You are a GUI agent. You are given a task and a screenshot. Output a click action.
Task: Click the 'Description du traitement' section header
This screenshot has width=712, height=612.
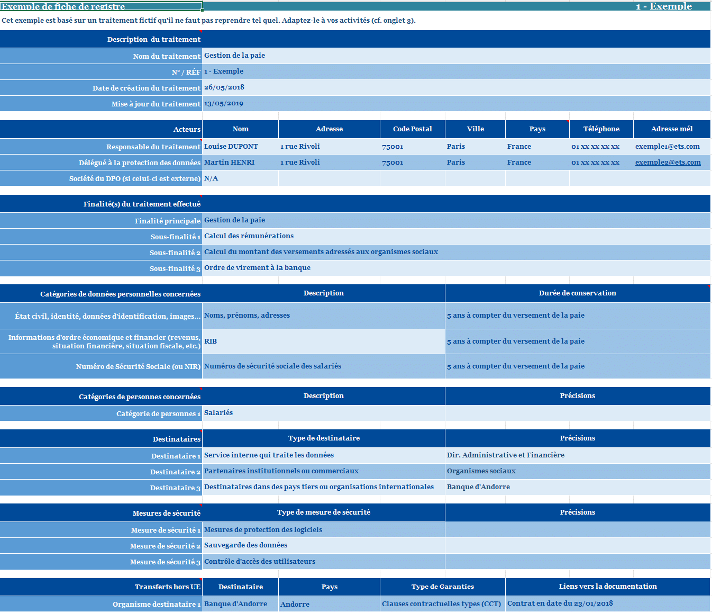pyautogui.click(x=101, y=40)
